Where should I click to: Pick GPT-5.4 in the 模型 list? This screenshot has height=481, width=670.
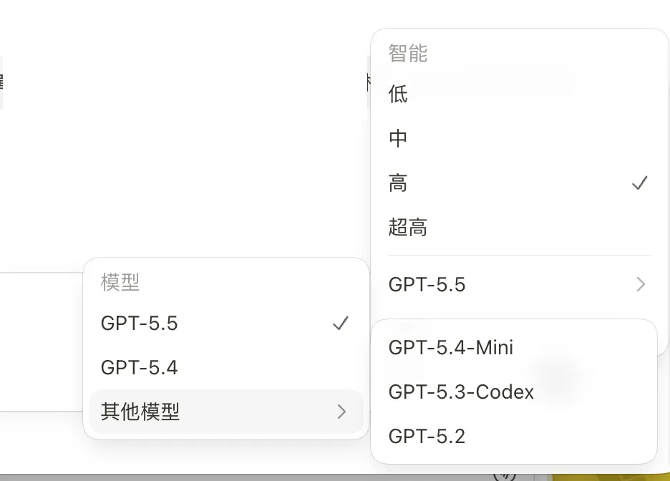click(x=226, y=368)
